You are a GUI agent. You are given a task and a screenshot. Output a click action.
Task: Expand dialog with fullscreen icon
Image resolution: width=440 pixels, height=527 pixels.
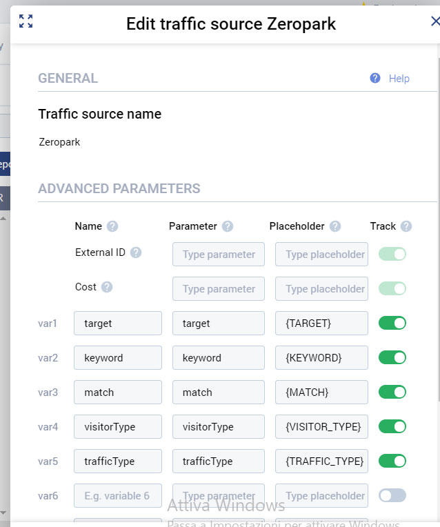tap(26, 21)
